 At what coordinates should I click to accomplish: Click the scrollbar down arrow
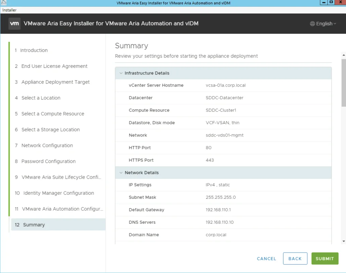[344, 241]
